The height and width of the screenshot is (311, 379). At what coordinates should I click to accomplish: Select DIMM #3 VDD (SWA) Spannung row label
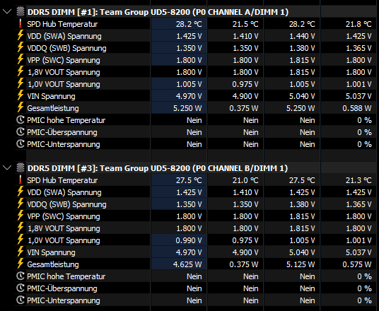tap(64, 192)
